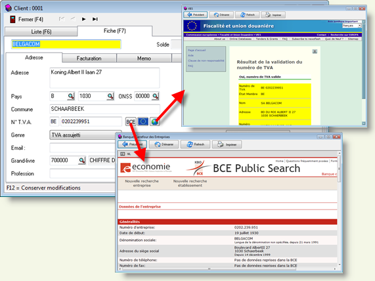
Task: Go to first client record
Action: click(x=62, y=19)
